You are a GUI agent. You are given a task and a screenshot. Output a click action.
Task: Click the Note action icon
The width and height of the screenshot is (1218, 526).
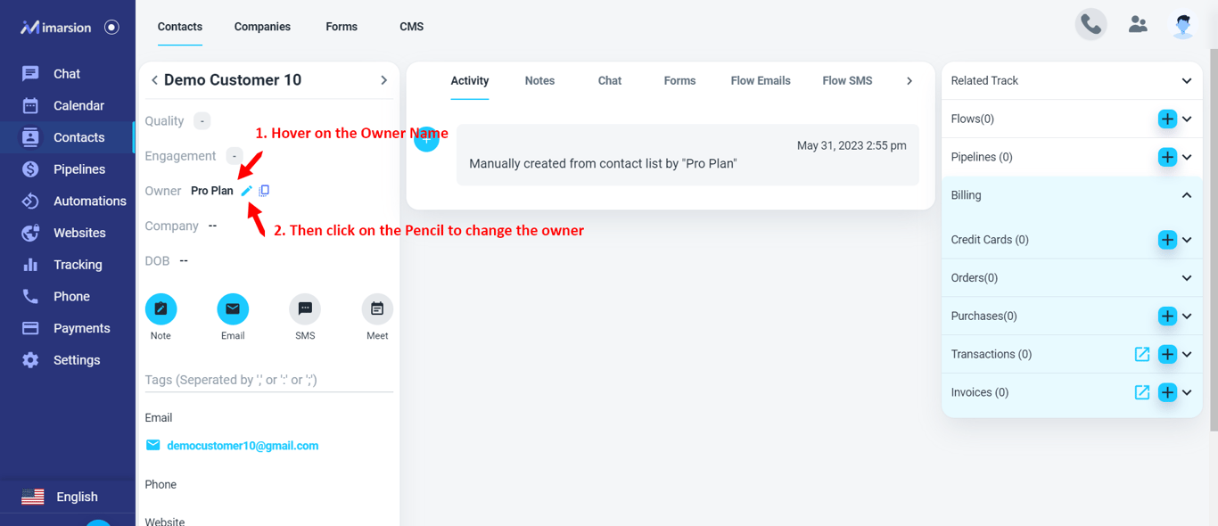160,309
